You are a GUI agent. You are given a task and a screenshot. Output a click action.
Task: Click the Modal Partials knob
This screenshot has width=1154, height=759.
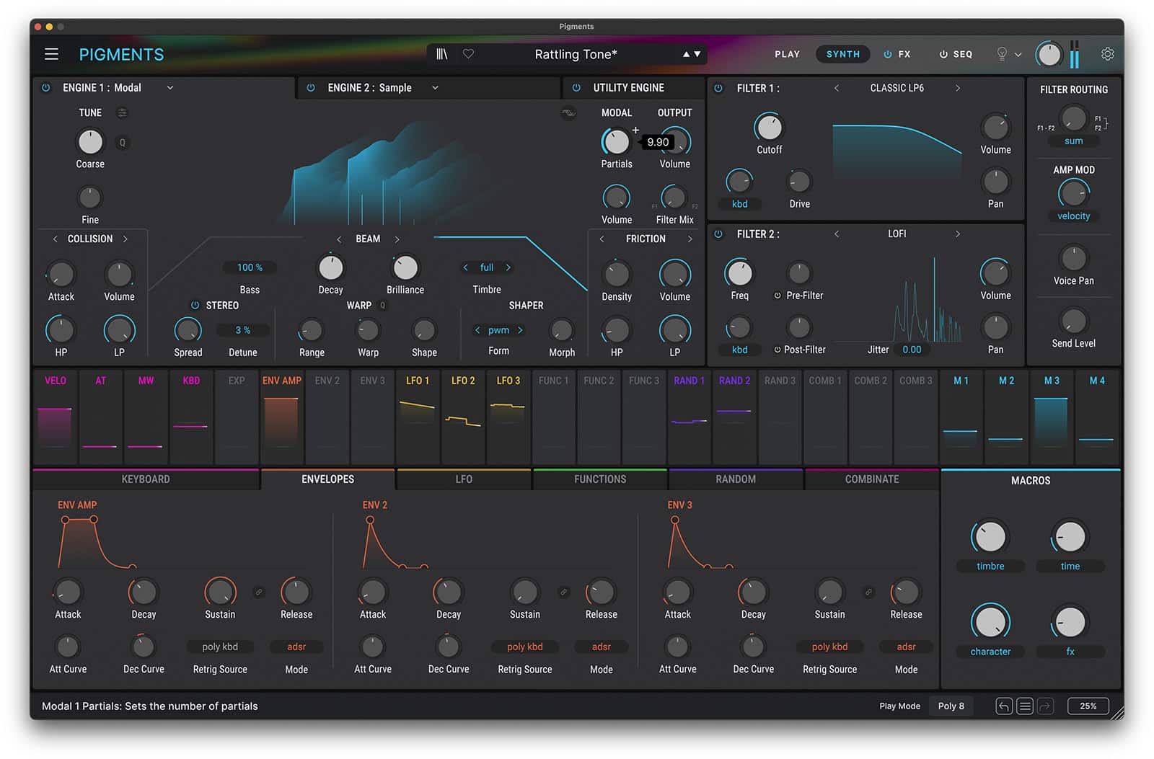(616, 142)
